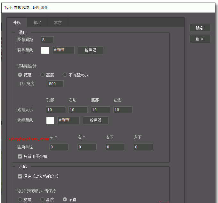Open the 其它 tab
The image size is (218, 203).
tap(58, 22)
